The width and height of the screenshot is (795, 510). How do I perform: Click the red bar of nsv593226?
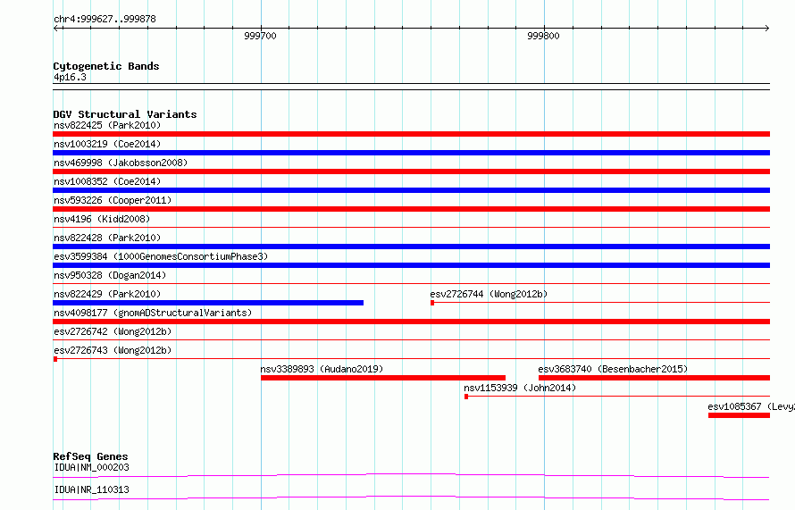[x=411, y=209]
